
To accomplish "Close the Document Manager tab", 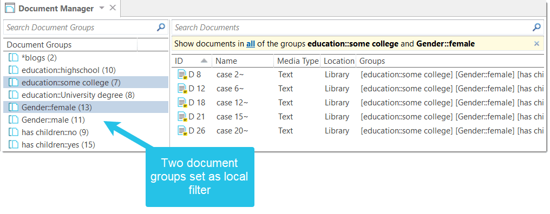I will click(x=113, y=8).
